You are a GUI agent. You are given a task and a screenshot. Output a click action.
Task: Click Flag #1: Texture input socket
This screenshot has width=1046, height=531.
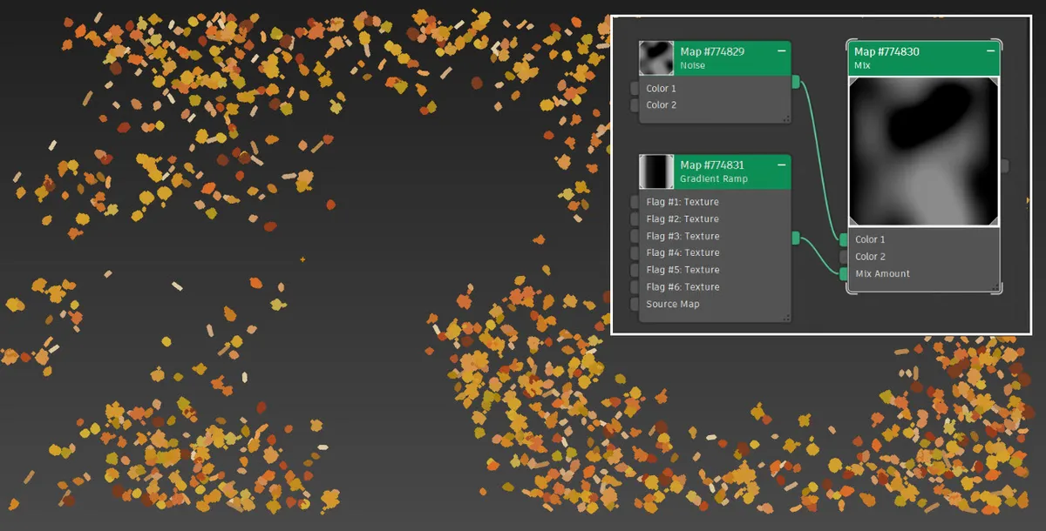click(x=635, y=202)
